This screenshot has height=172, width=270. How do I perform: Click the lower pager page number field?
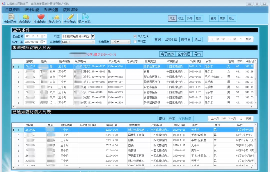[x=241, y=119]
